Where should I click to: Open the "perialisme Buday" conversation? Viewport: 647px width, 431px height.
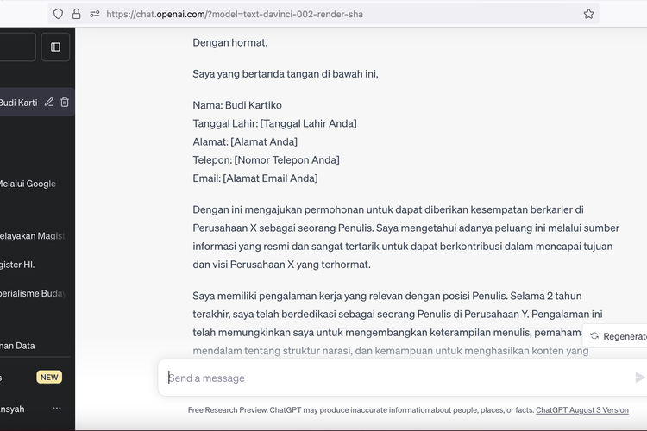32,293
